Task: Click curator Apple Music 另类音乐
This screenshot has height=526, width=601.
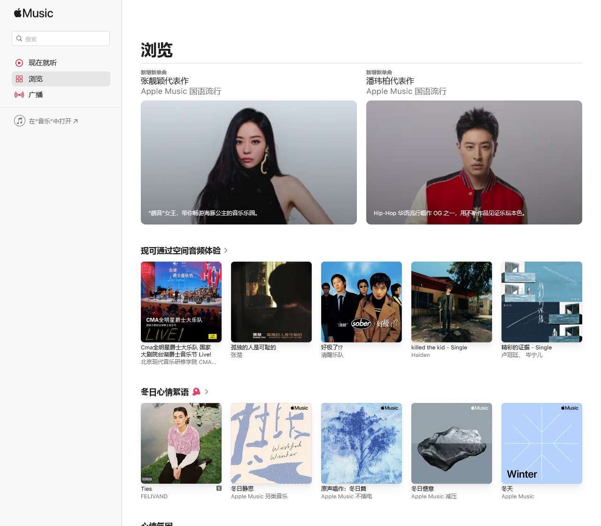Action: [x=259, y=496]
